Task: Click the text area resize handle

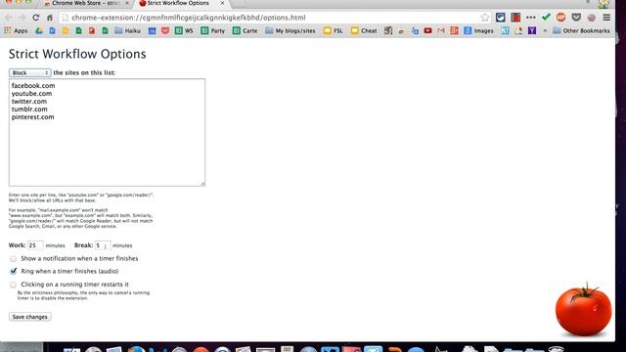Action: (x=202, y=184)
